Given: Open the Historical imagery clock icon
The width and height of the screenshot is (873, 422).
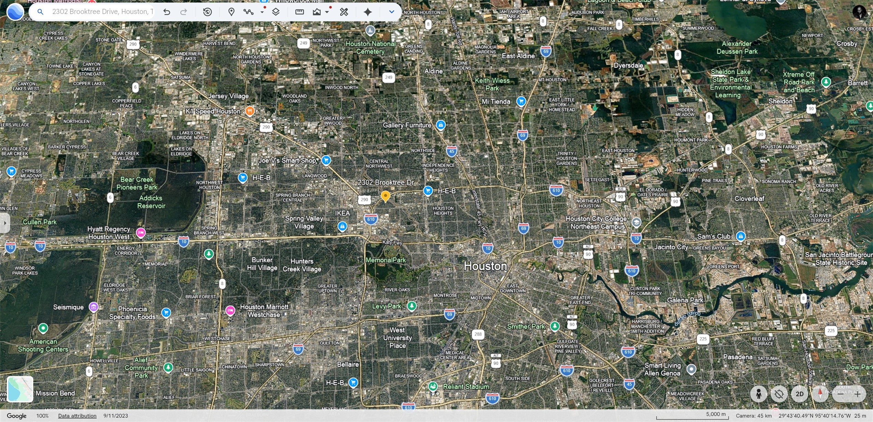Looking at the screenshot, I should [x=207, y=12].
